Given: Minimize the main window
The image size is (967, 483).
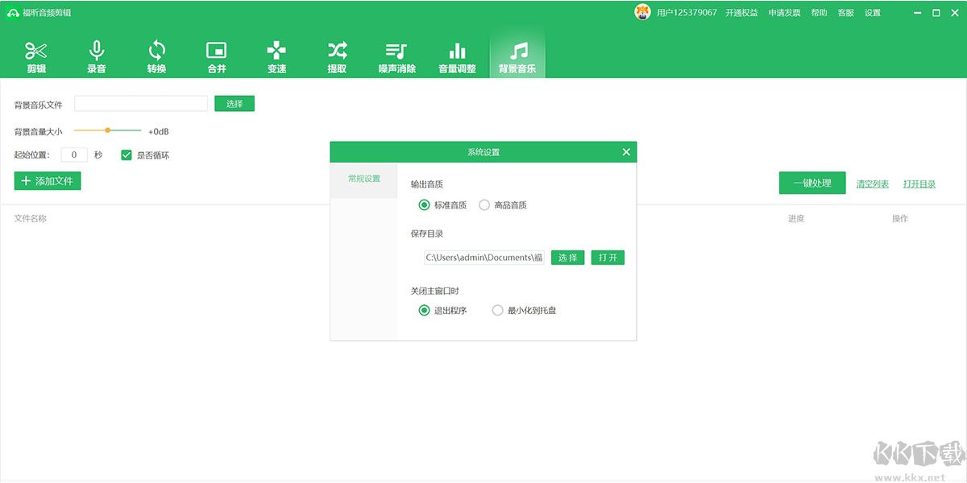Looking at the screenshot, I should click(919, 13).
